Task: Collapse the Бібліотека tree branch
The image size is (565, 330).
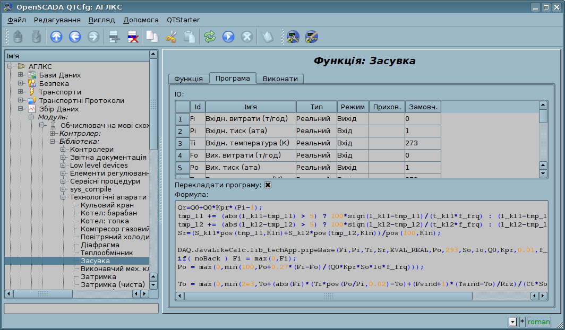Action: 53,141
